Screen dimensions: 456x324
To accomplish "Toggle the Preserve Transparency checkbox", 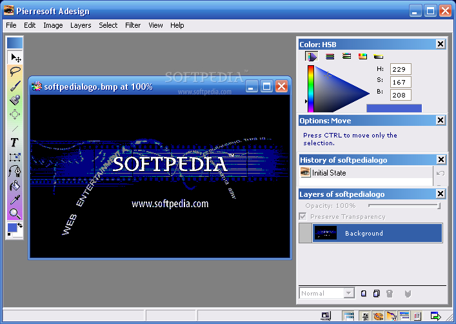I will tap(302, 216).
